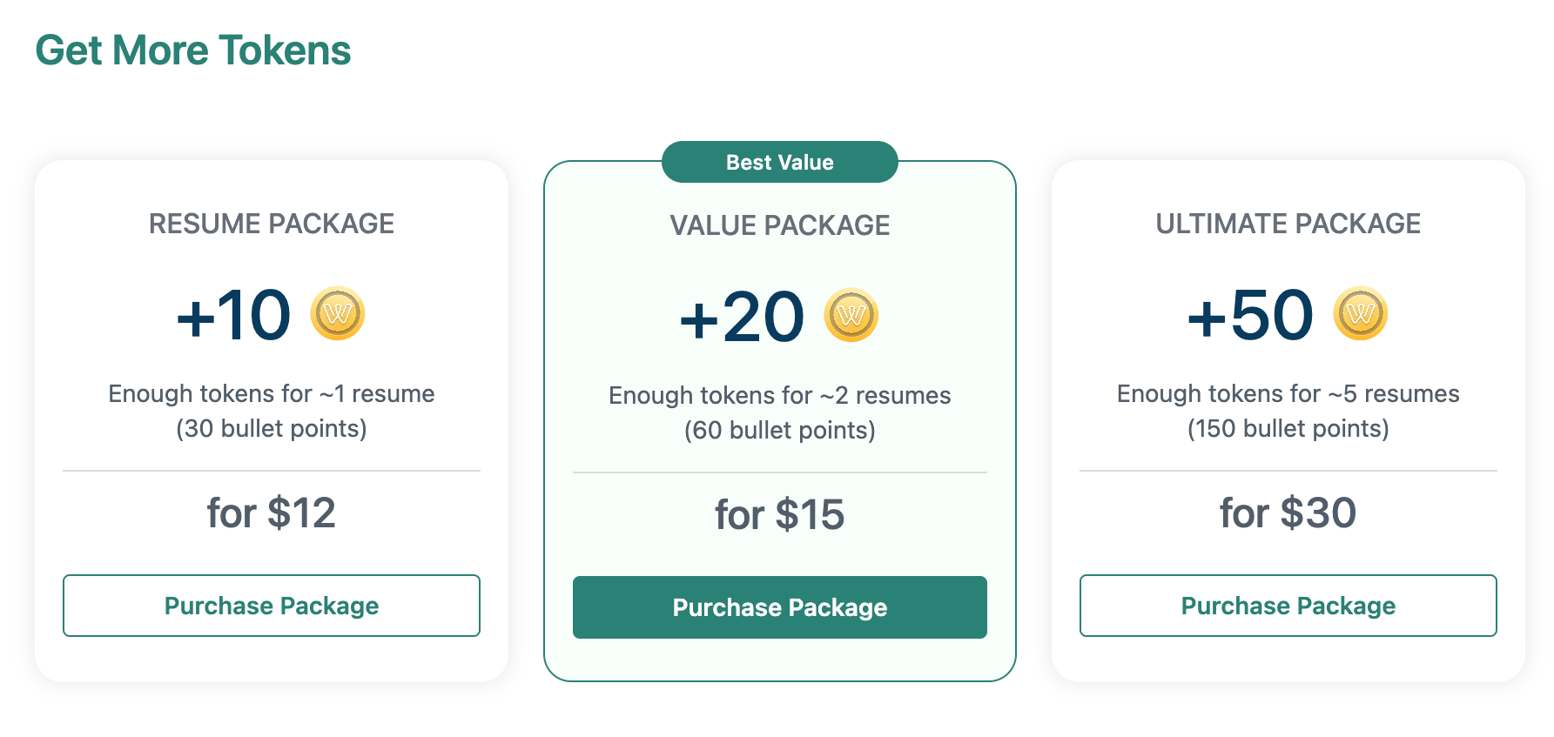Click the gold token coin in Ultimate Package

point(1360,313)
